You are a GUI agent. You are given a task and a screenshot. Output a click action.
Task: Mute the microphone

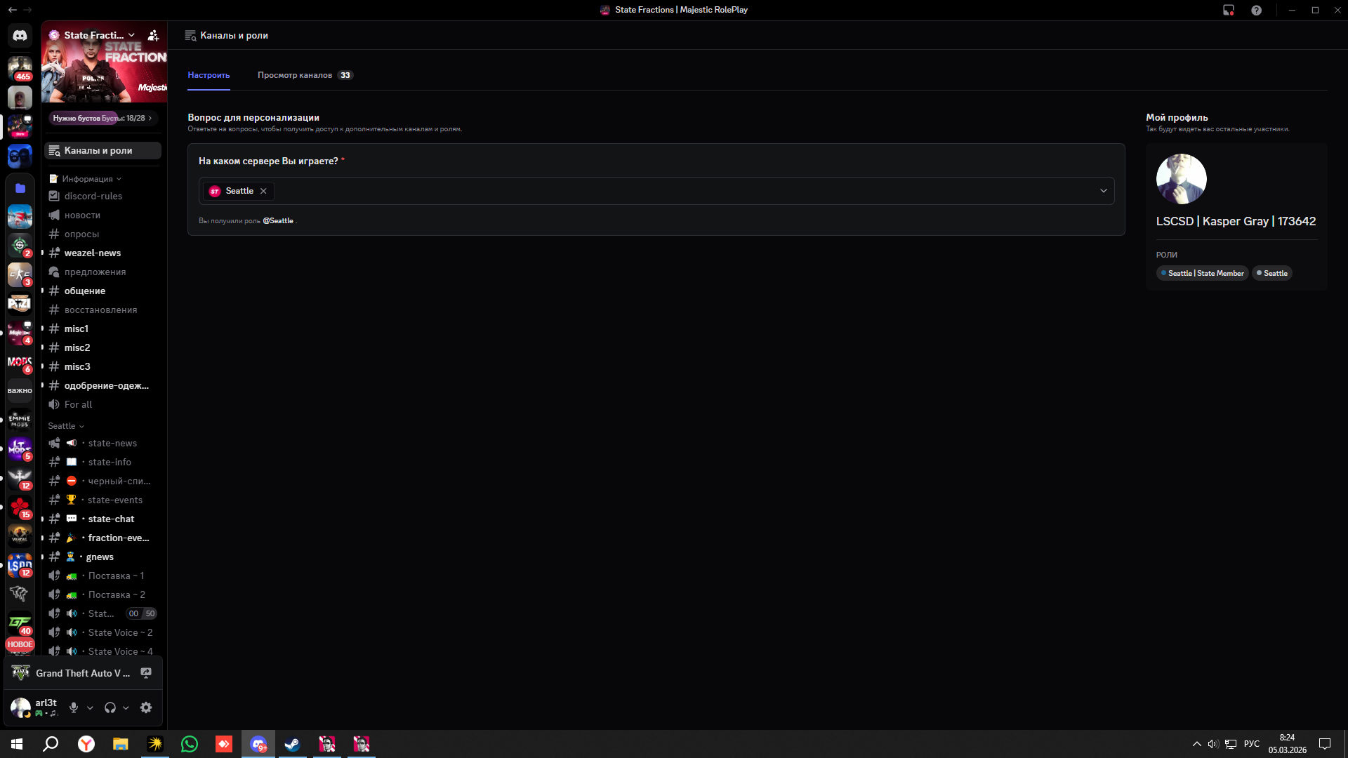pyautogui.click(x=74, y=707)
